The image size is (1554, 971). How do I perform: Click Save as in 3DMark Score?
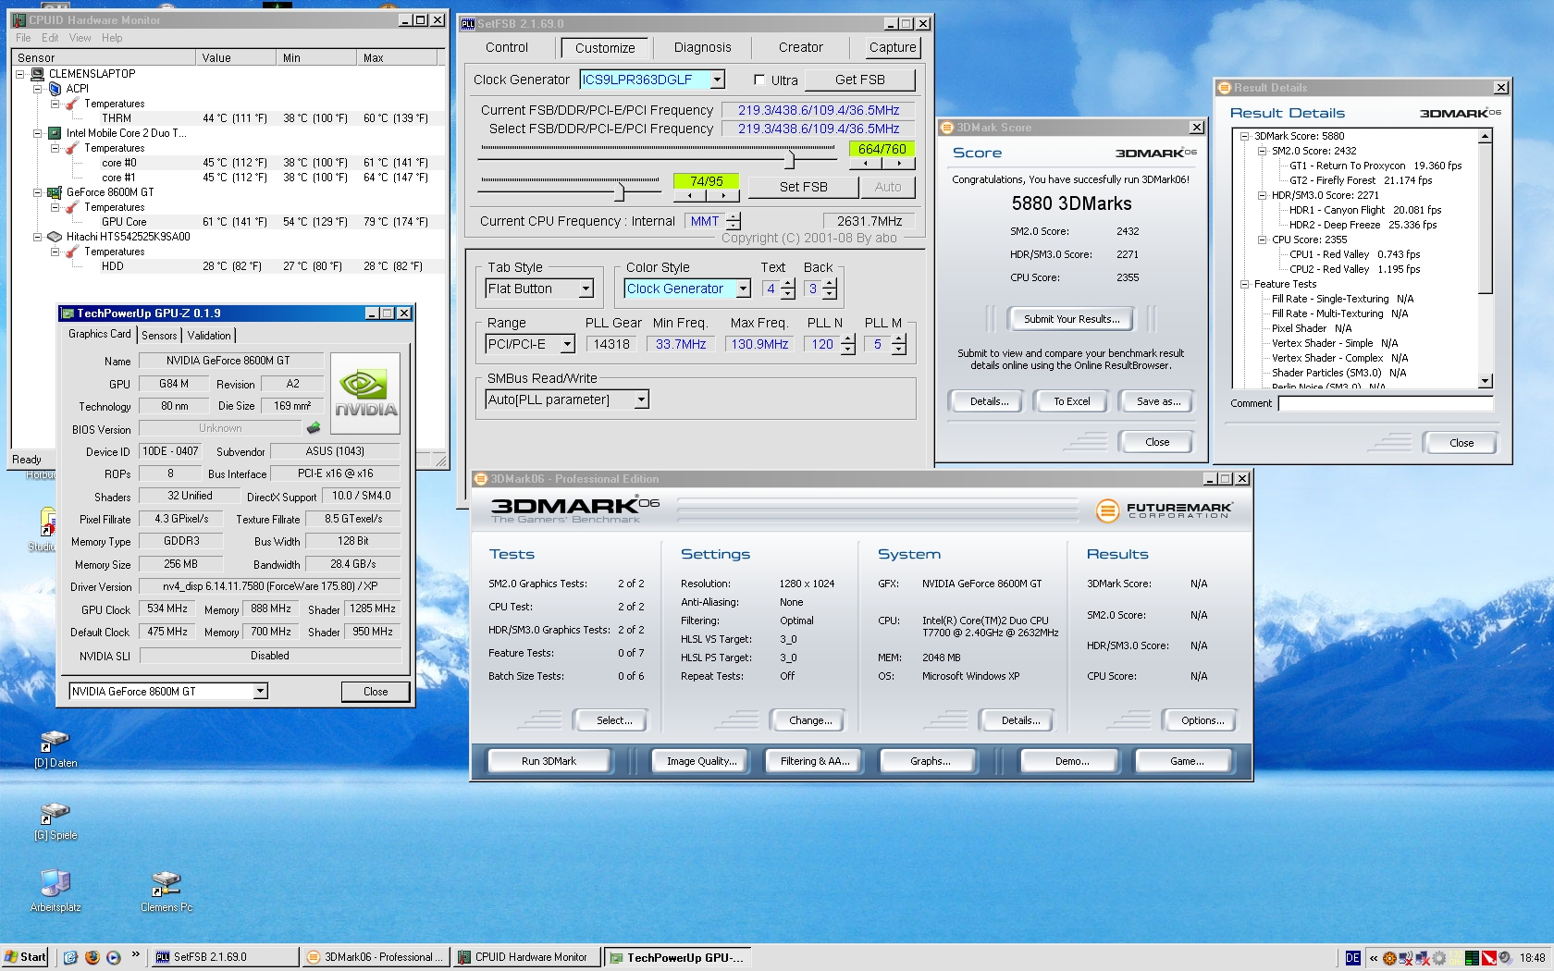1157,401
